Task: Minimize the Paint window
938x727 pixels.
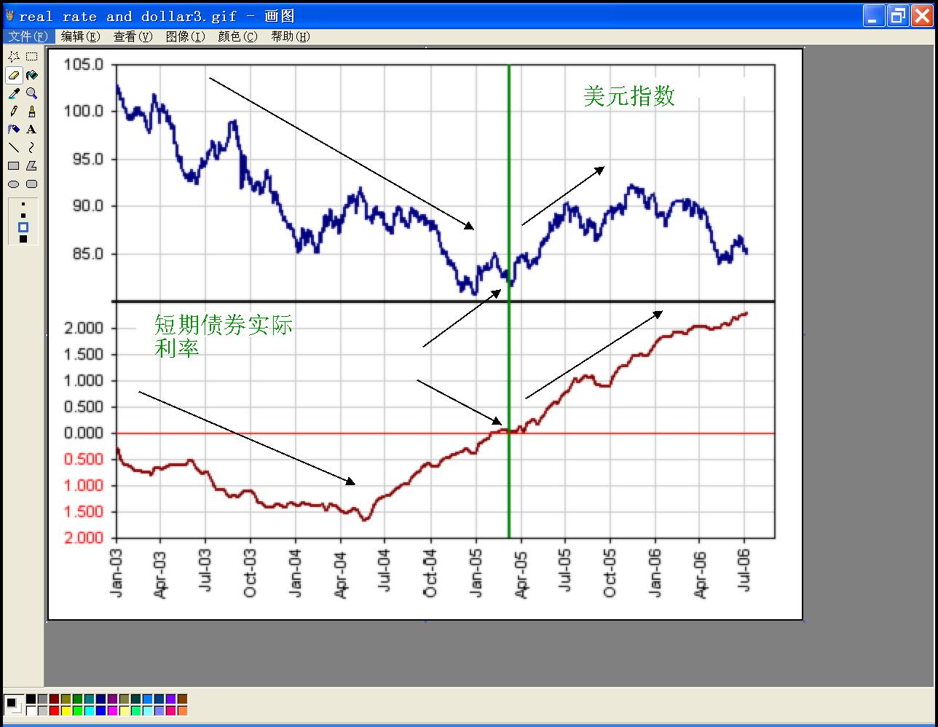Action: pos(875,16)
